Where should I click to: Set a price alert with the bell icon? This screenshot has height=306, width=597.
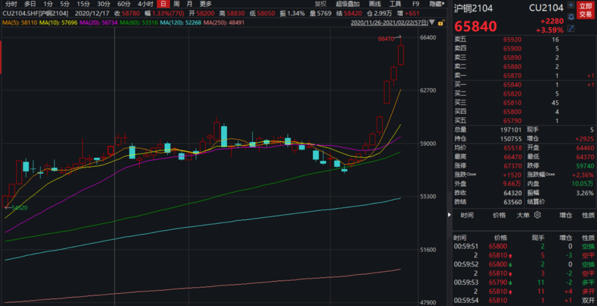[x=570, y=17]
